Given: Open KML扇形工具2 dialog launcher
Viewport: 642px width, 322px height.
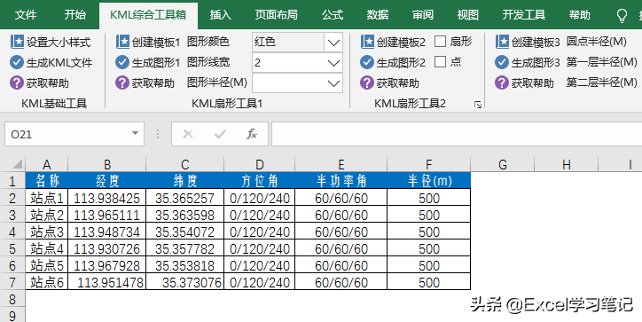Looking at the screenshot, I should pyautogui.click(x=477, y=105).
